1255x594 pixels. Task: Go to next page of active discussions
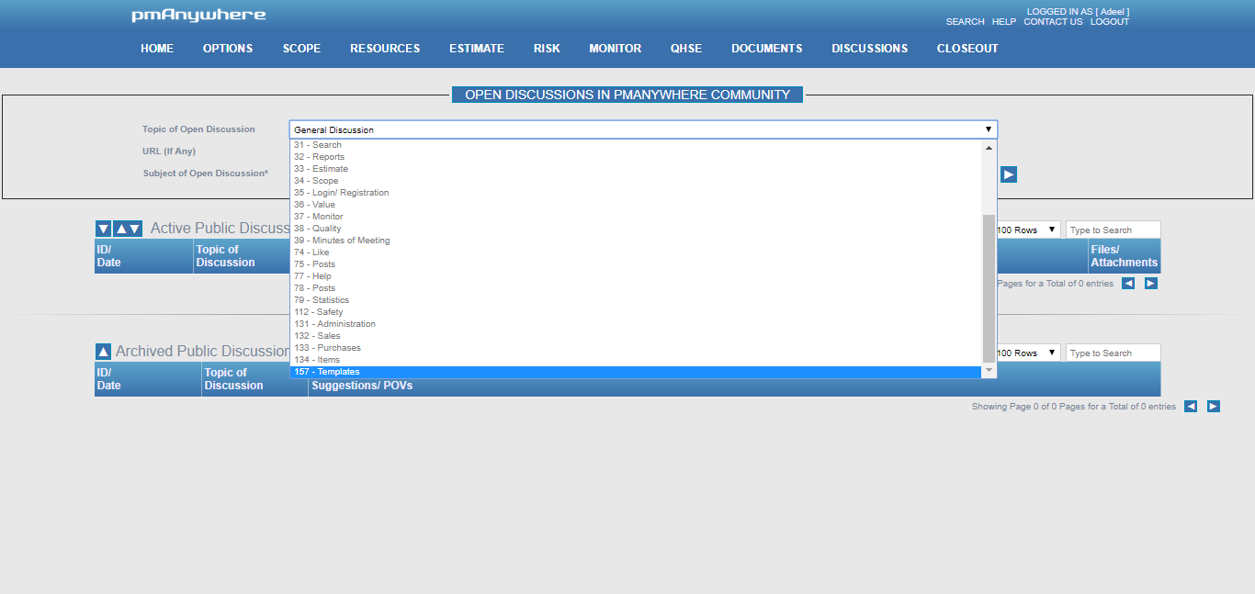coord(1150,284)
